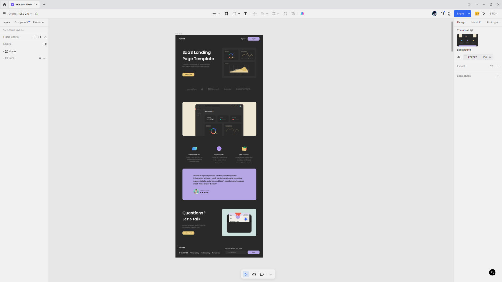Click the blue Share button
The height and width of the screenshot is (282, 502).
click(x=460, y=14)
